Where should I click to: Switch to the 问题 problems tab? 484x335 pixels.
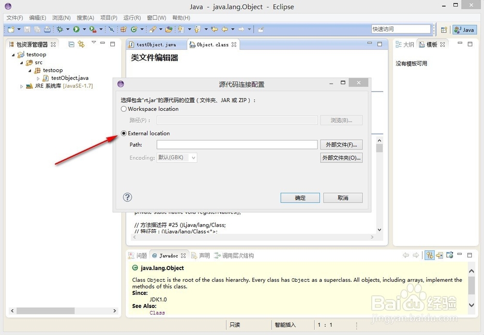[137, 255]
